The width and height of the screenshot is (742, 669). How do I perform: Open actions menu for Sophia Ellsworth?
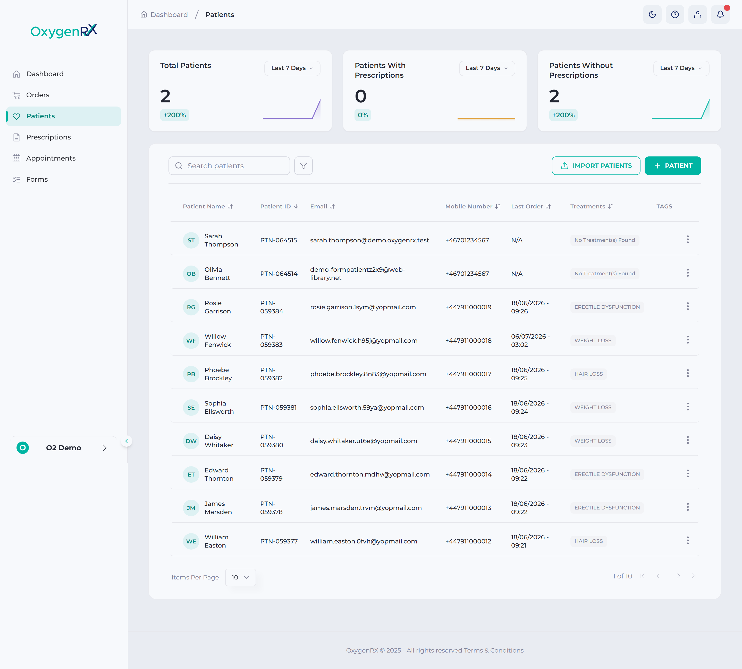tap(688, 407)
